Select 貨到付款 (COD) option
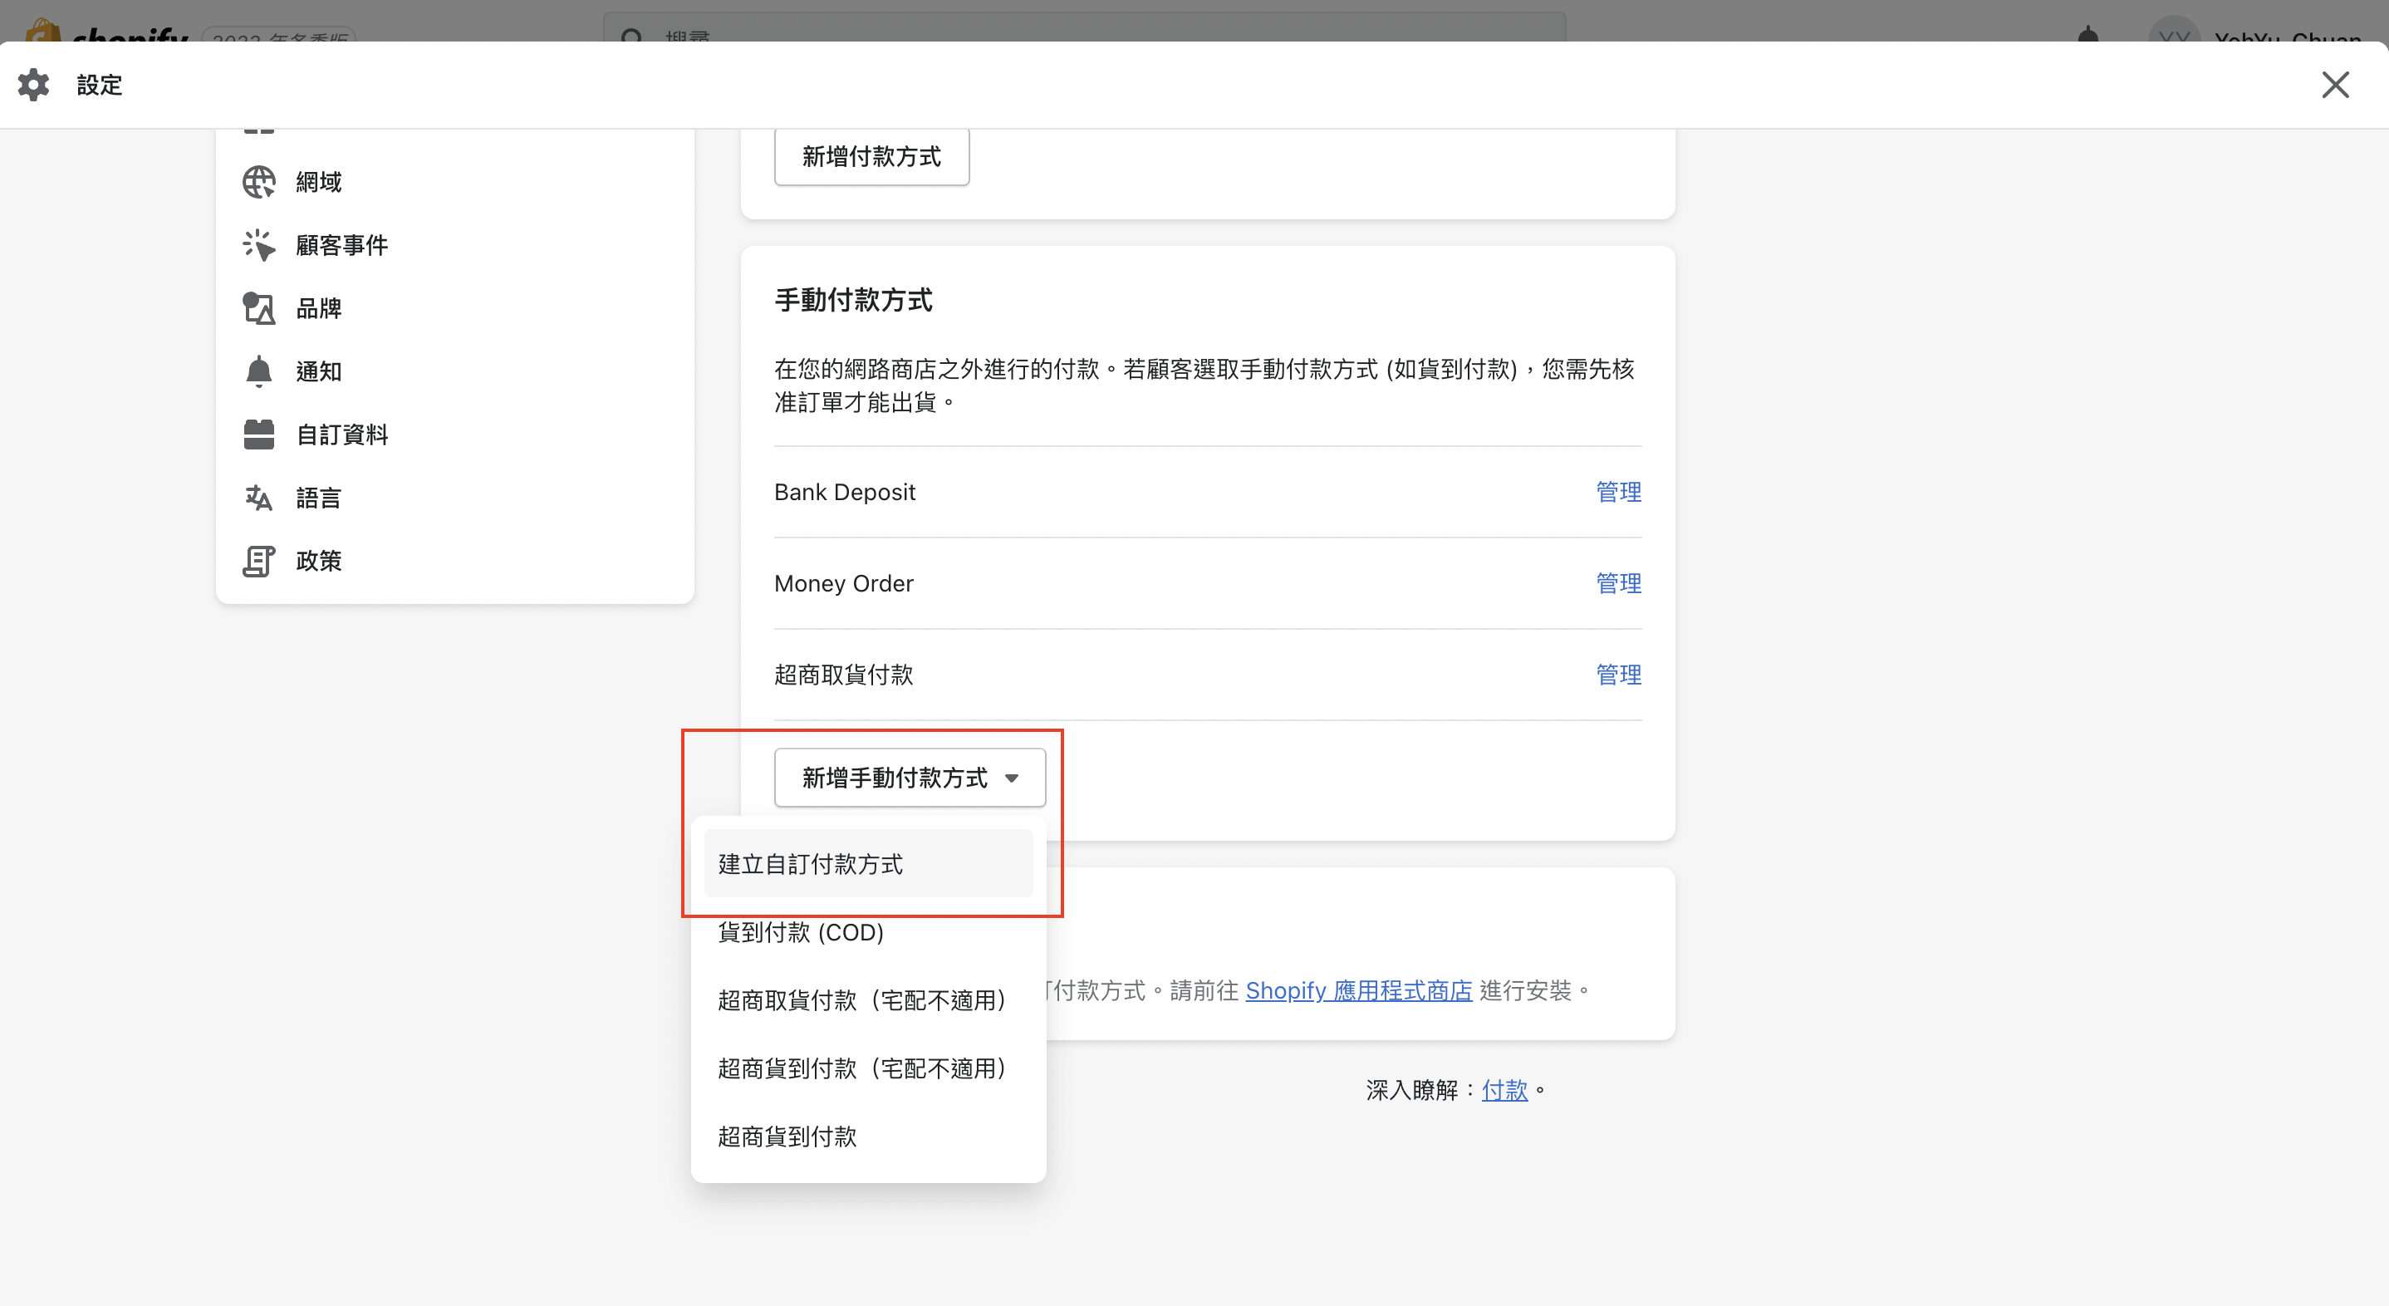Image resolution: width=2389 pixels, height=1306 pixels. [x=801, y=932]
